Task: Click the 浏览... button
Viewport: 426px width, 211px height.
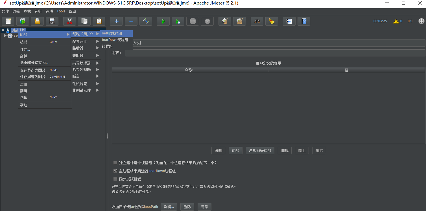Action: 169,207
